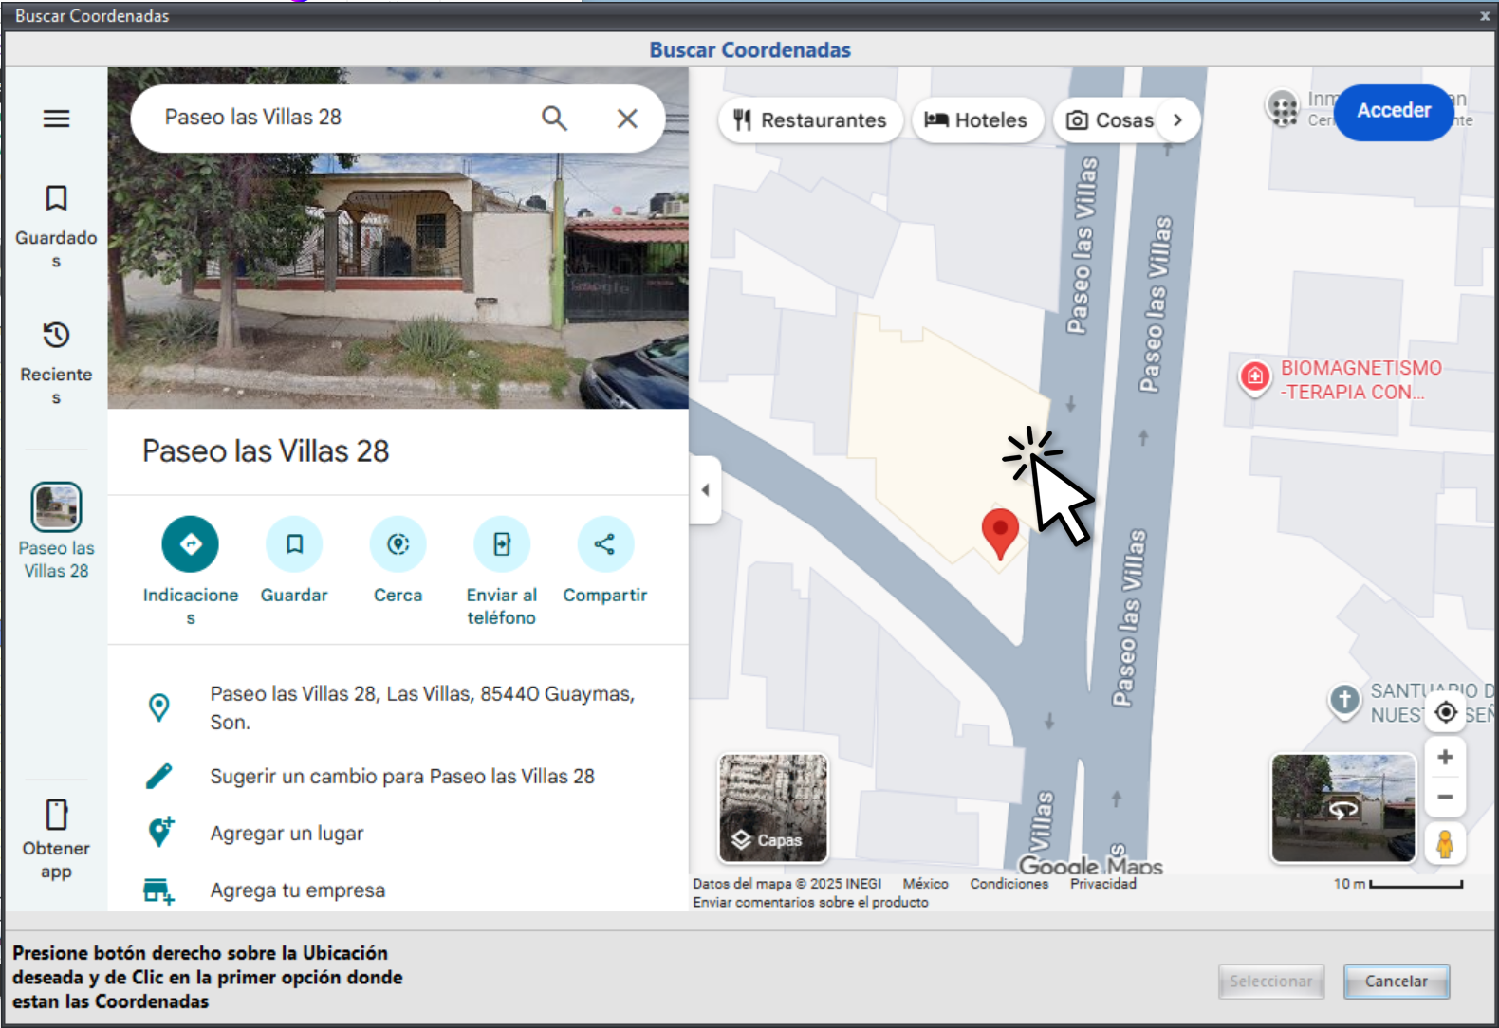Image resolution: width=1499 pixels, height=1028 pixels.
Task: Click the Acceder sign-in button
Action: coord(1393,111)
